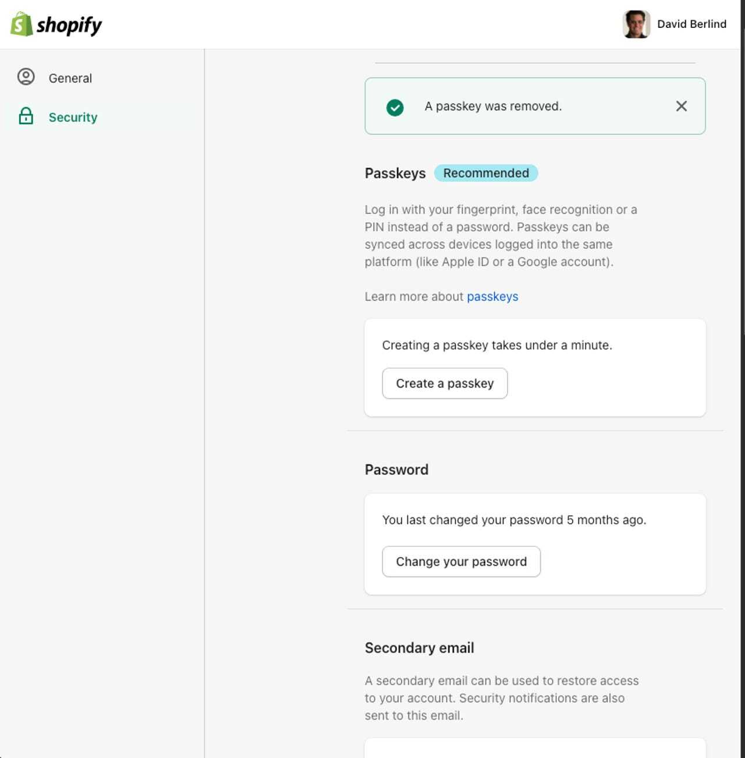Click the Create a passkey button
This screenshot has width=745, height=758.
pos(444,383)
